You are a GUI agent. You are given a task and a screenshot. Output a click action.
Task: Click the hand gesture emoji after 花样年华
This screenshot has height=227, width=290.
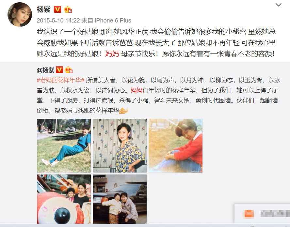tap(123, 111)
